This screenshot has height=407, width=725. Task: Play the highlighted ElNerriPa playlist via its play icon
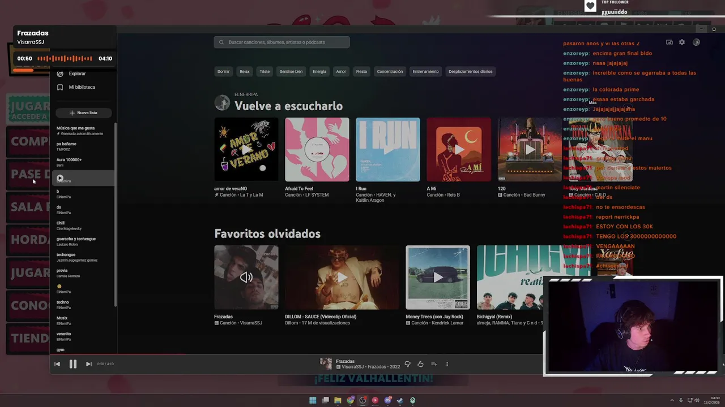[60, 178]
